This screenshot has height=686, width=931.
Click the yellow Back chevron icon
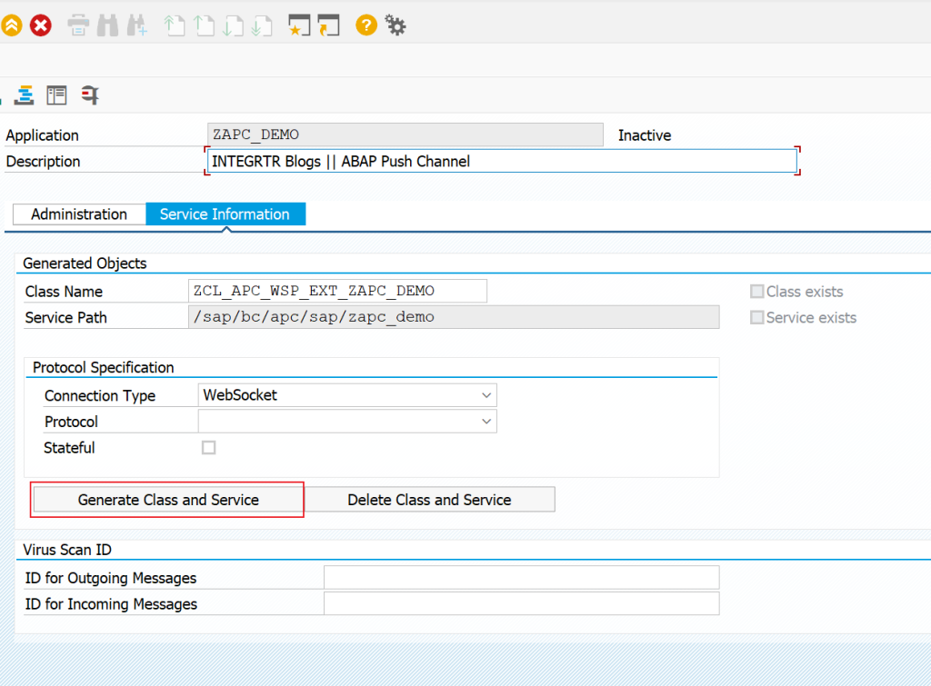coord(12,25)
